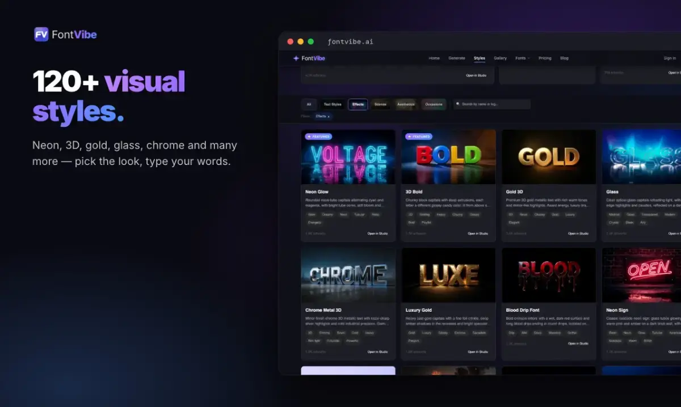
Task: Open the Chrome Metal 3D thumbnail
Action: (x=348, y=275)
